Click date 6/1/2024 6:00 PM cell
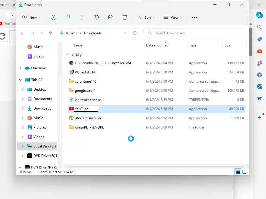The image size is (266, 199). 159,127
